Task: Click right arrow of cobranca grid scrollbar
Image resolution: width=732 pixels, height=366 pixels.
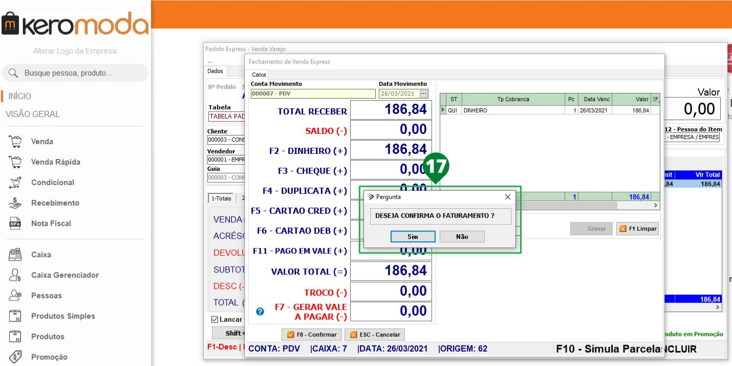Action: pos(656,205)
